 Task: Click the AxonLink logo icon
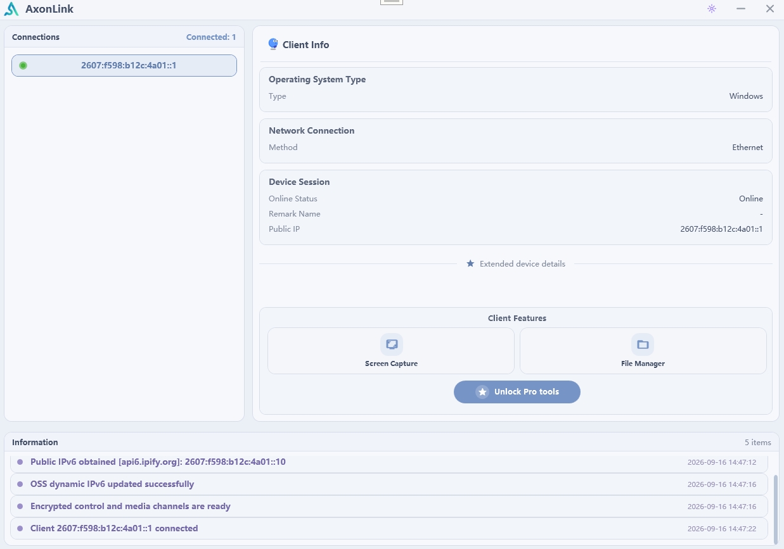click(11, 9)
